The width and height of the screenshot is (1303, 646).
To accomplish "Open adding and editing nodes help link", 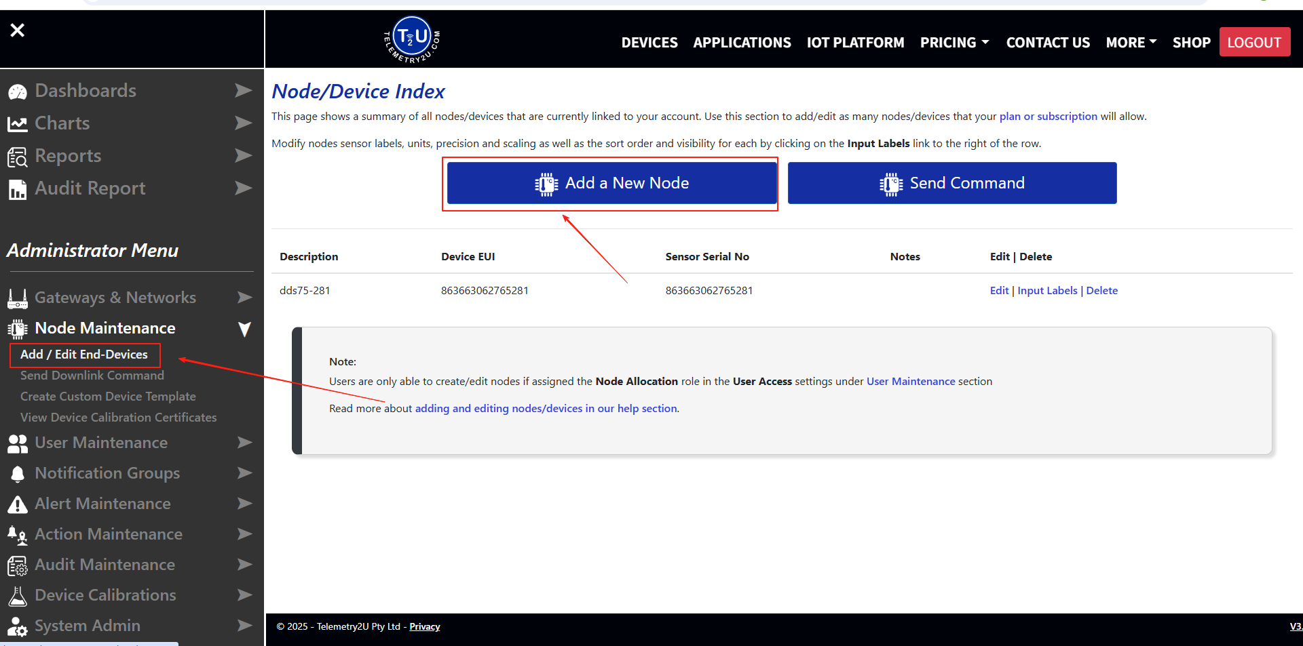I will click(546, 409).
